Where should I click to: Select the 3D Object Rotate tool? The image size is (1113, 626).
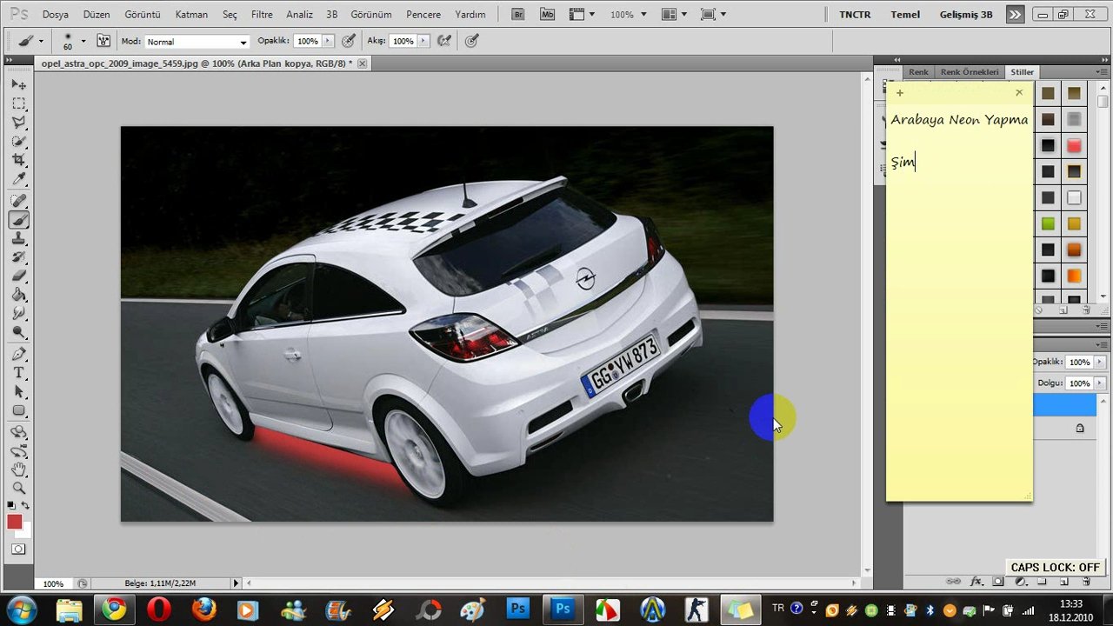(x=18, y=432)
